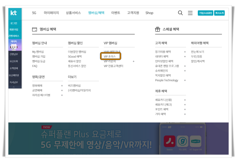237x163 pixels.
Task: Open the 5G top menu
Action: coord(34,13)
